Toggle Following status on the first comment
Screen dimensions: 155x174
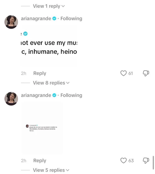point(71,18)
